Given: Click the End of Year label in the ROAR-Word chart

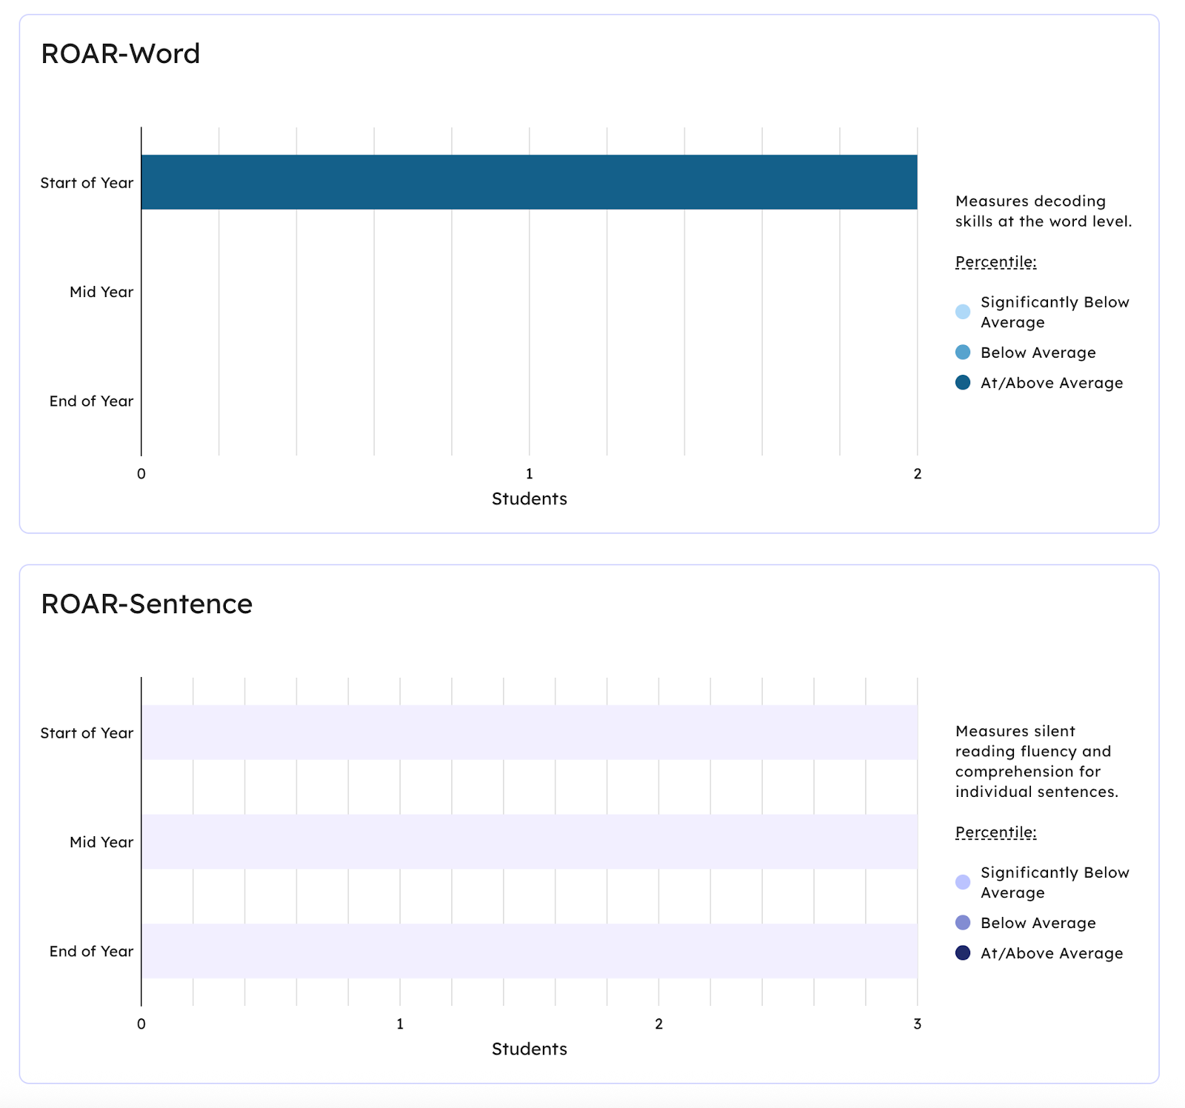Looking at the screenshot, I should 91,401.
